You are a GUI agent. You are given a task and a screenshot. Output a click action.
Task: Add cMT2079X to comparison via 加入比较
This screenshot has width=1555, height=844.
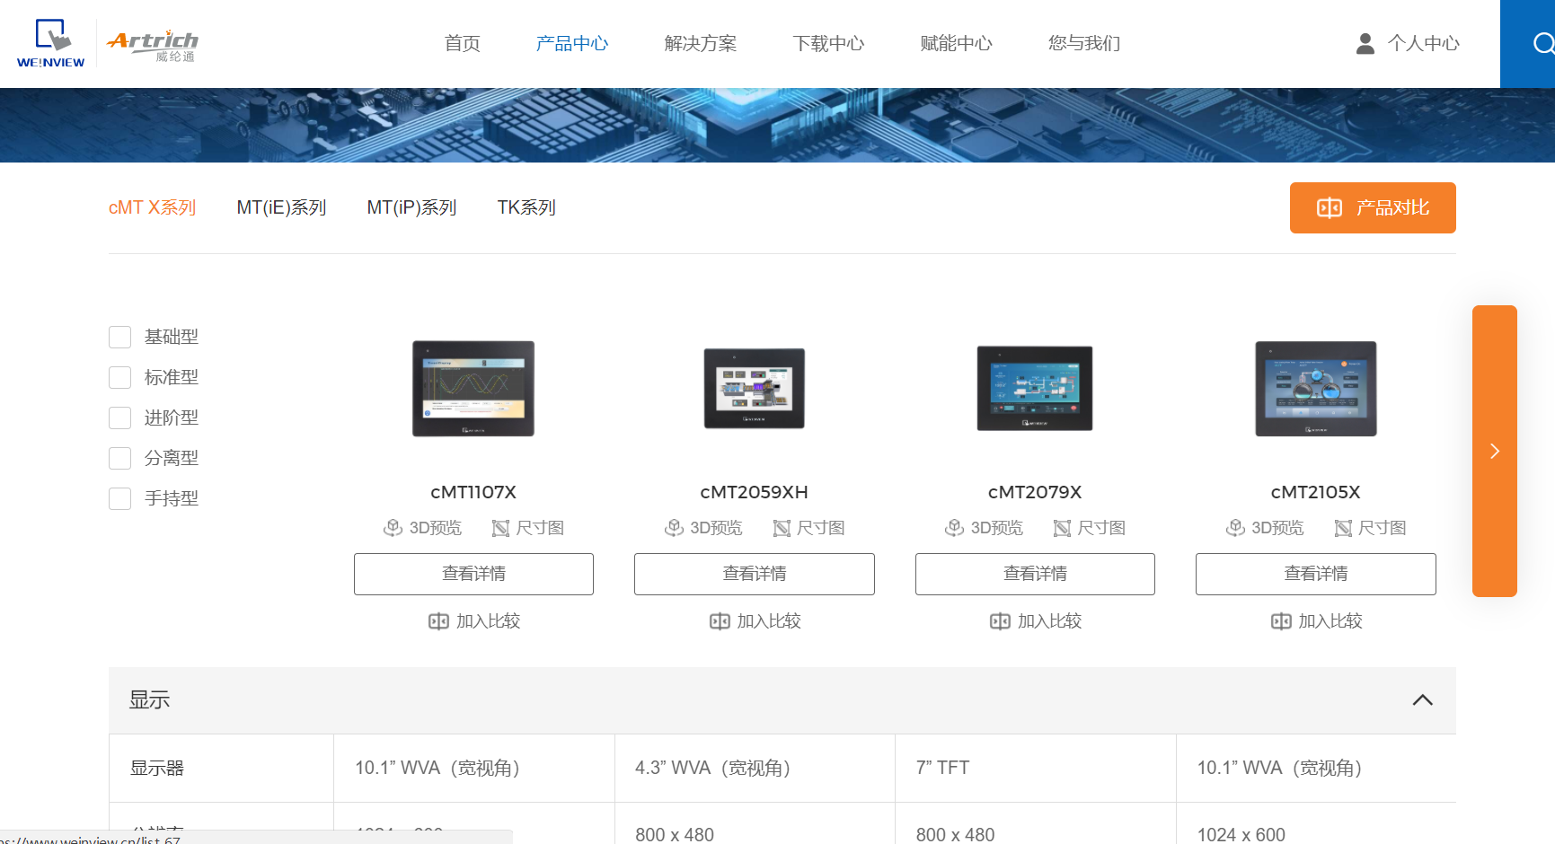click(x=1035, y=621)
